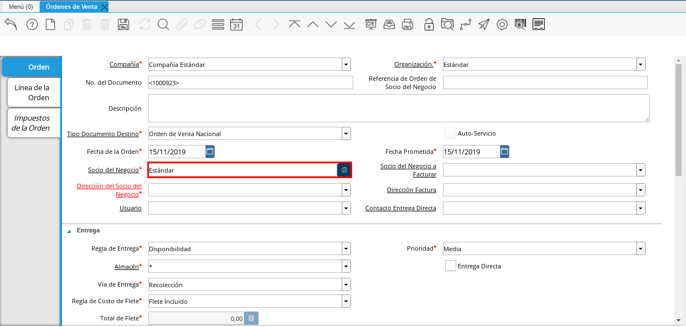Click the undo back arrow icon
This screenshot has width=686, height=327.
[11, 24]
